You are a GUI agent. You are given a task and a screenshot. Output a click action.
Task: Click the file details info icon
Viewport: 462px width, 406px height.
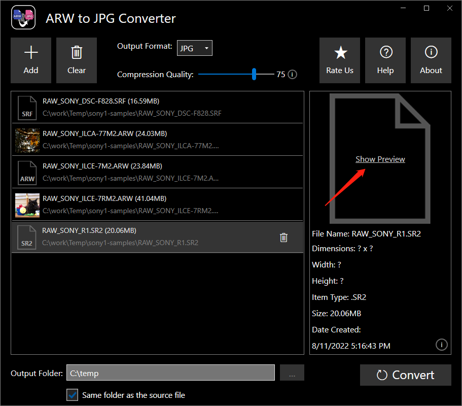[441, 345]
